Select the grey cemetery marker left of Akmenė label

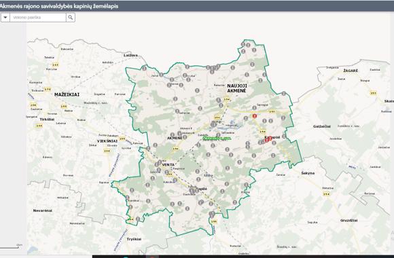click(173, 135)
